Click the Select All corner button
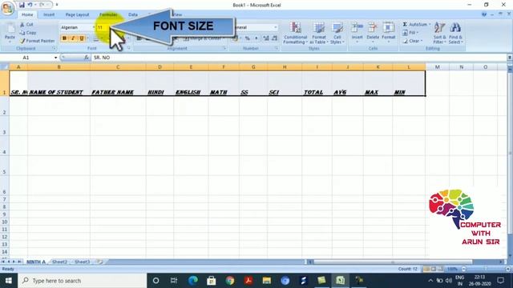Image resolution: width=513 pixels, height=288 pixels. pyautogui.click(x=5, y=67)
